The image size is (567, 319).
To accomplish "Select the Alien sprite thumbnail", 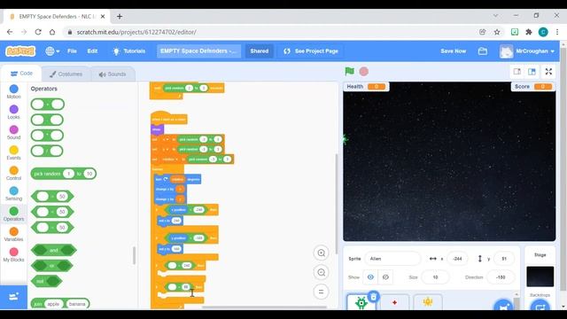I will (361, 302).
